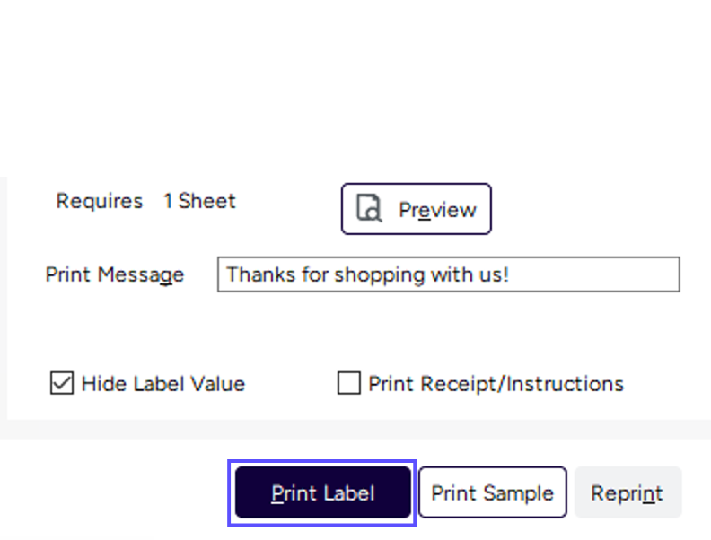Click the empty end of Print Message box
This screenshot has width=711, height=540.
point(610,274)
